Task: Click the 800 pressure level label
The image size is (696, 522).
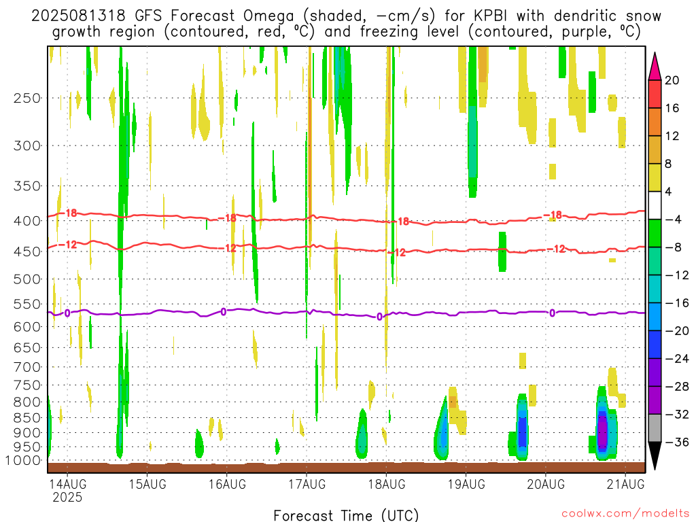Action: pyautogui.click(x=27, y=402)
